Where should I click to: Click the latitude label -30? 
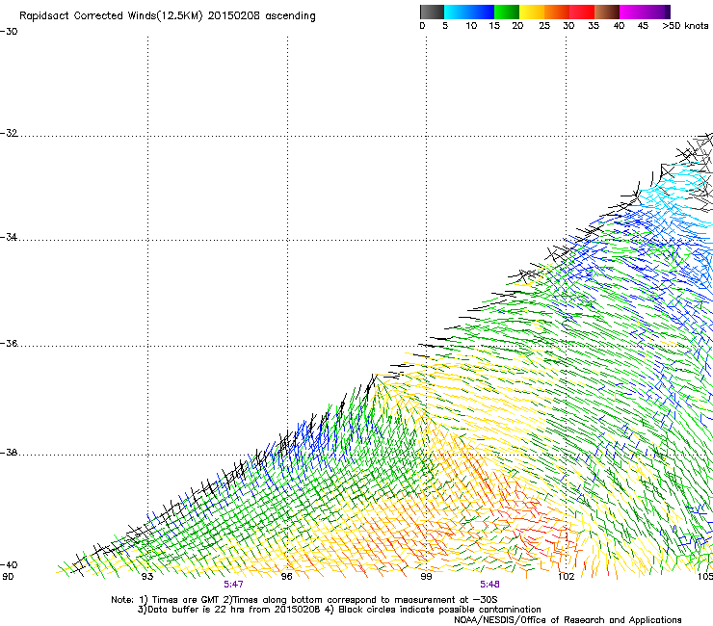tap(9, 32)
